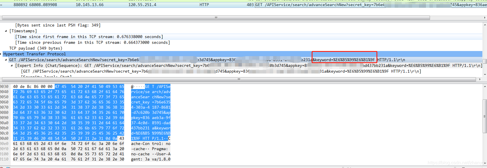Select the Time since previous frame row

(93, 42)
